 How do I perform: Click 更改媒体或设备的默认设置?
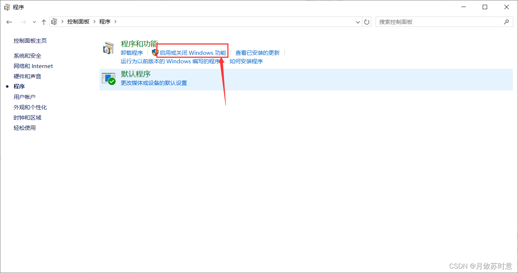(x=154, y=83)
